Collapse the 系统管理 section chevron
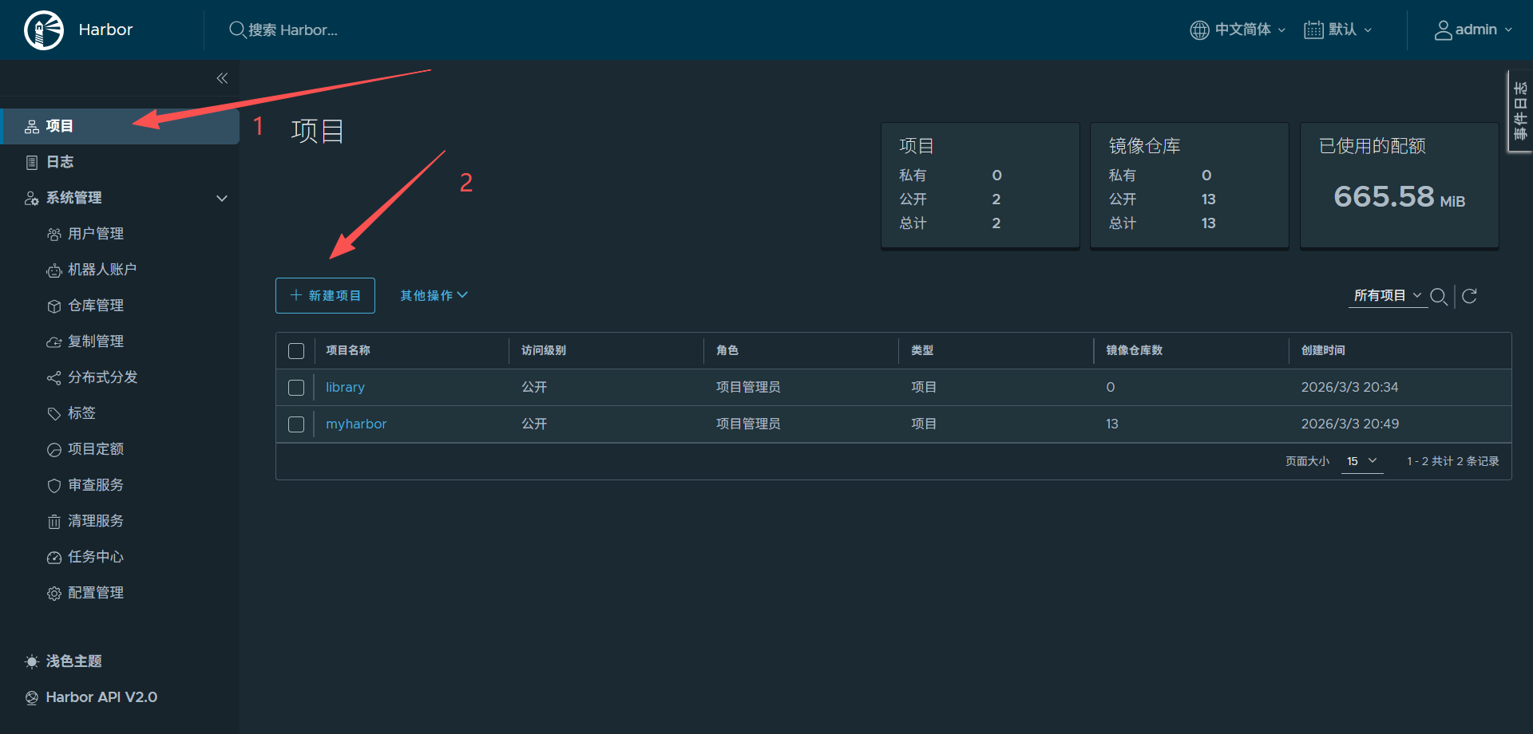Image resolution: width=1533 pixels, height=734 pixels. [x=222, y=198]
